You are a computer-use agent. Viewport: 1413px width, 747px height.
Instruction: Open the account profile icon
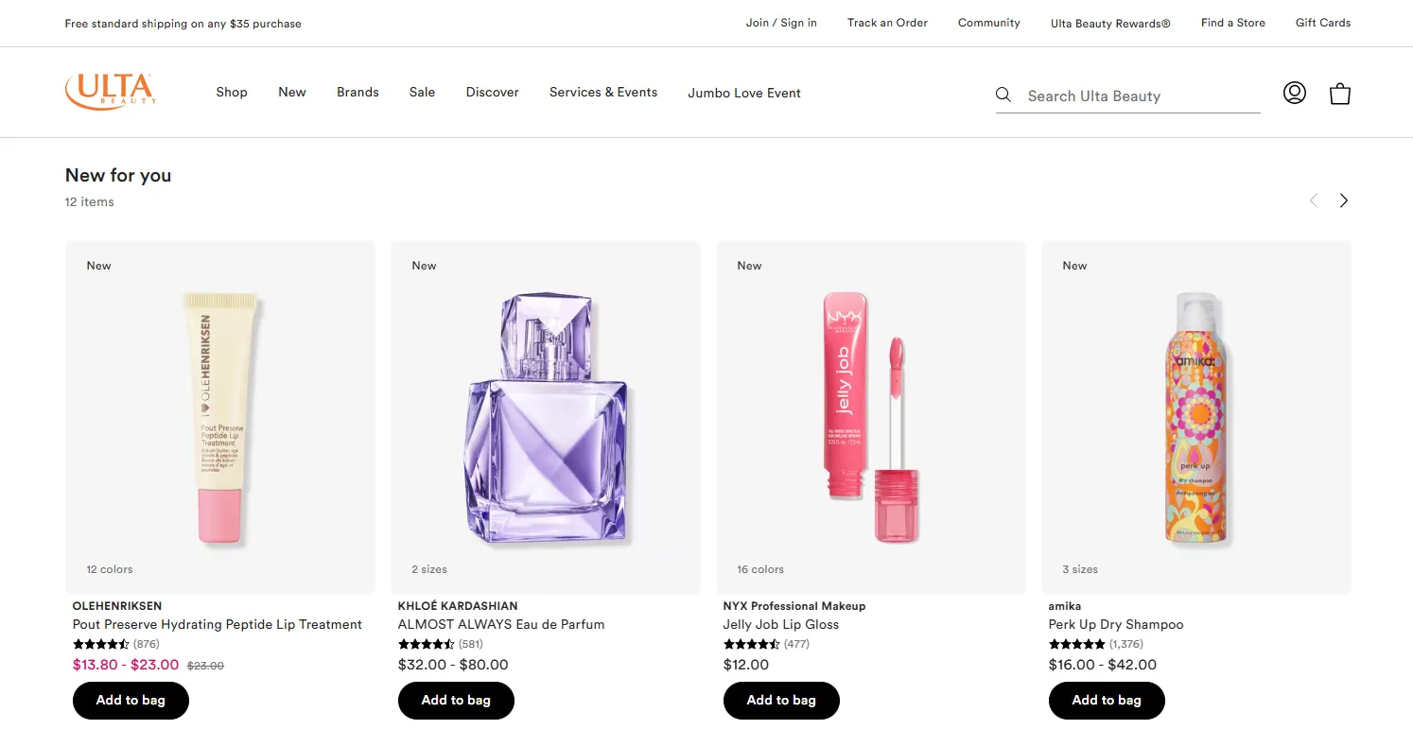coord(1294,93)
